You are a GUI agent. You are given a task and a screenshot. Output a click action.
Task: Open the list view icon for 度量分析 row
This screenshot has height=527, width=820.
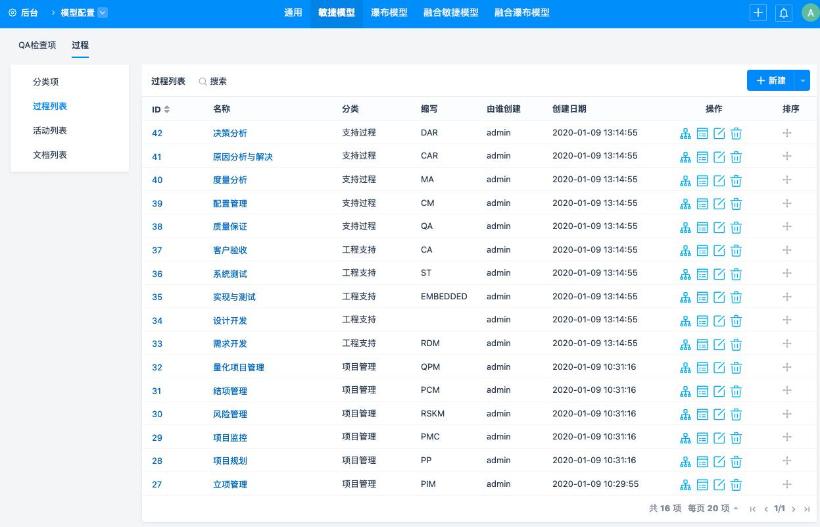coord(702,180)
